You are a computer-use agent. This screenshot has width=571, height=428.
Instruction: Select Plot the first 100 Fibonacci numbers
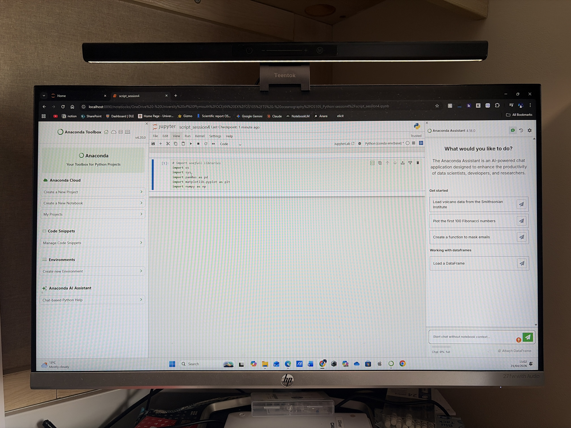(x=479, y=221)
